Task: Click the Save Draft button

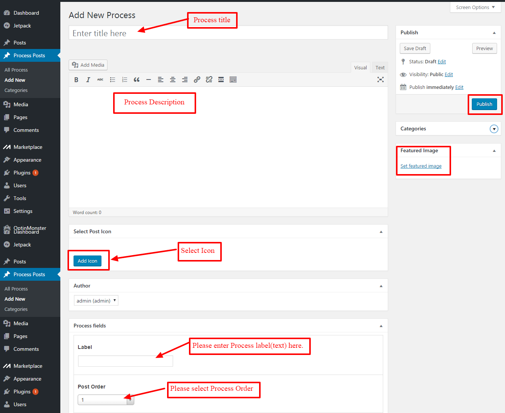Action: 415,48
